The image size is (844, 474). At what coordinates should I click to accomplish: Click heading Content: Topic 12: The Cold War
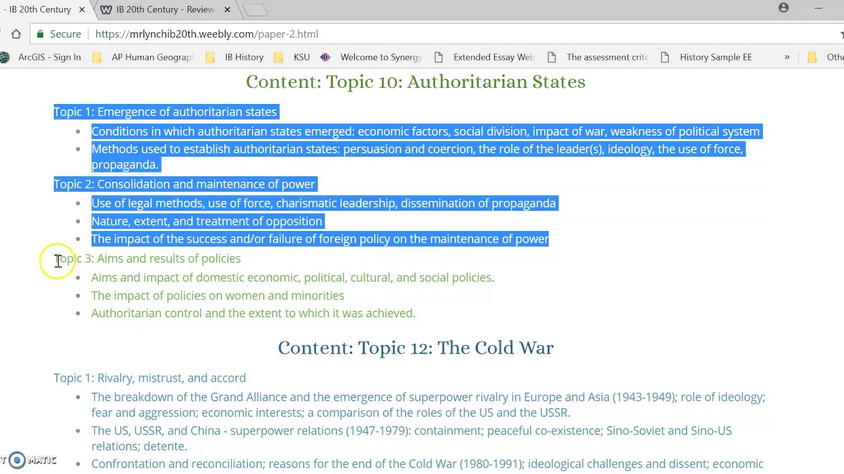[415, 348]
